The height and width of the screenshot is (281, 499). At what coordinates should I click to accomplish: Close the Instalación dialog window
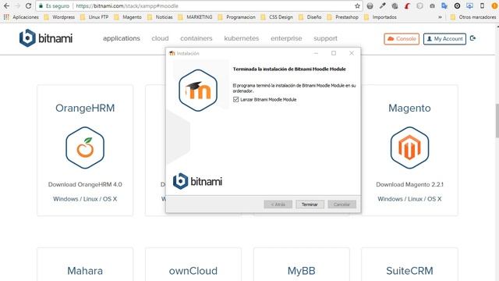(x=352, y=53)
